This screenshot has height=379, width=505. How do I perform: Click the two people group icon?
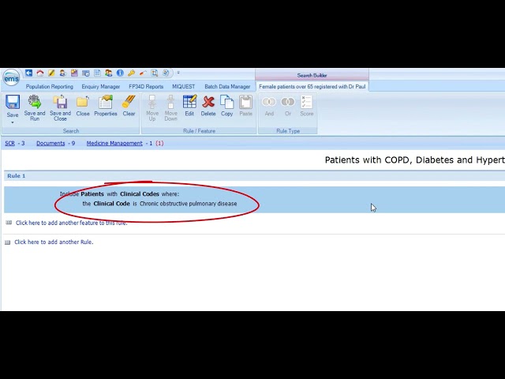pyautogui.click(x=109, y=73)
